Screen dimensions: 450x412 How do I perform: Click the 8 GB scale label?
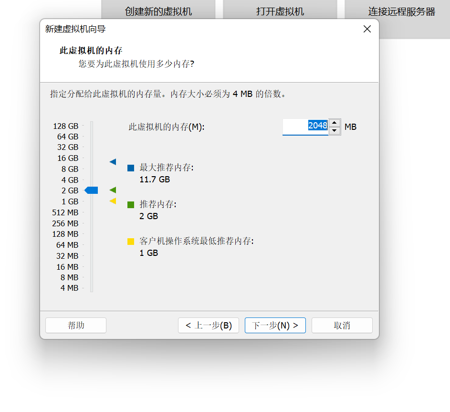[70, 169]
